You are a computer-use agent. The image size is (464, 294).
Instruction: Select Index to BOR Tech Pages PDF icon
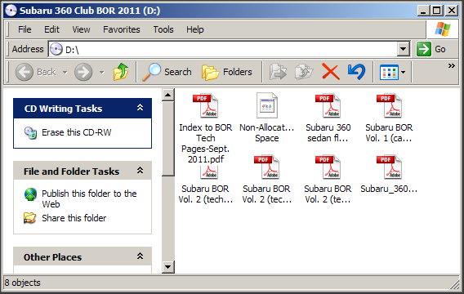[x=205, y=106]
